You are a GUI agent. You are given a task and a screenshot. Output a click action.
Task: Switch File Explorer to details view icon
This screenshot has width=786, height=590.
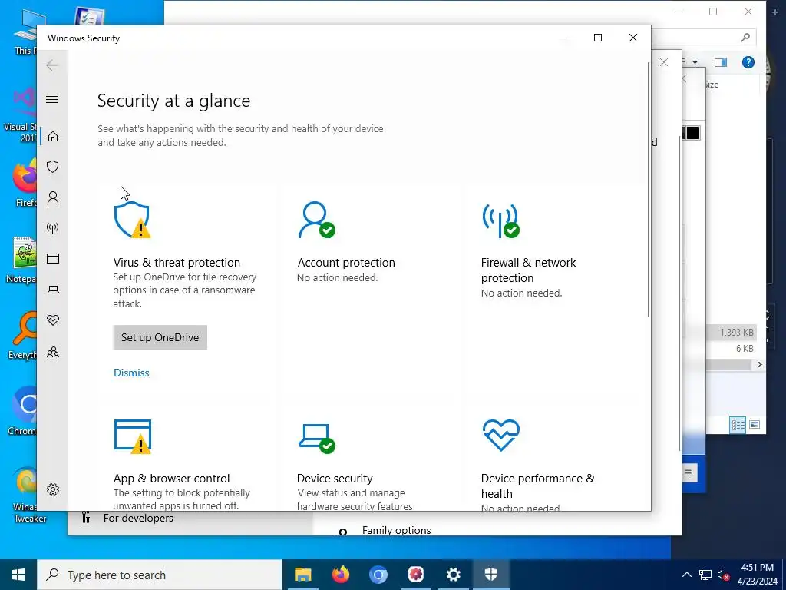tap(738, 425)
